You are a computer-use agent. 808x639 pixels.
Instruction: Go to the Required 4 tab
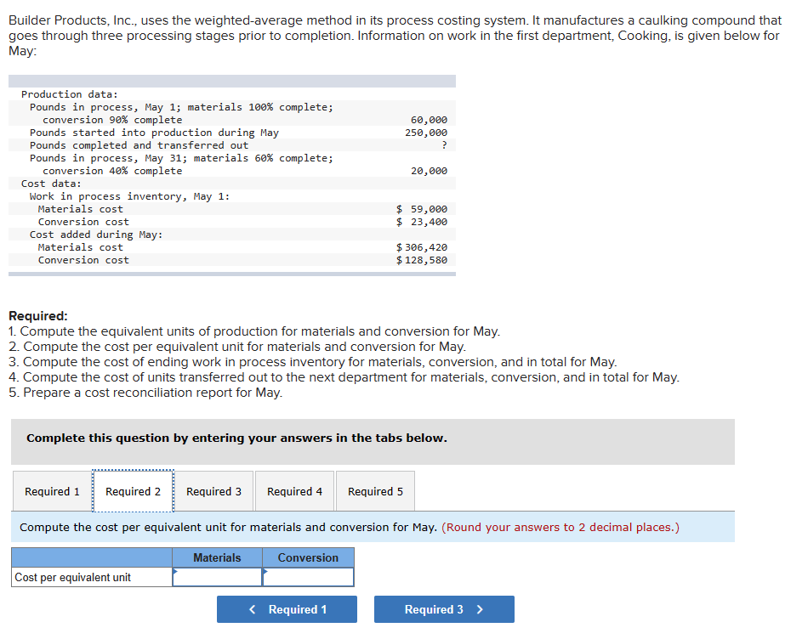294,491
